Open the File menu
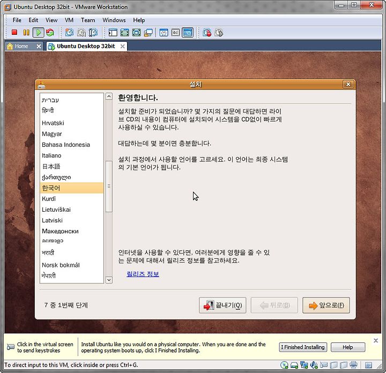The width and height of the screenshot is (386, 373). click(x=17, y=20)
